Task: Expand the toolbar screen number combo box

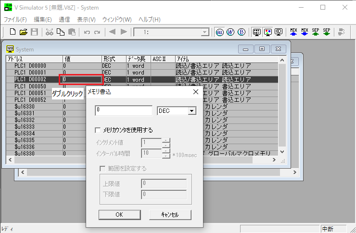Action: pos(205,32)
